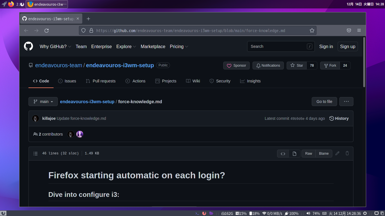The width and height of the screenshot is (385, 216).
Task: Switch to the Issues tab
Action: pos(67,81)
